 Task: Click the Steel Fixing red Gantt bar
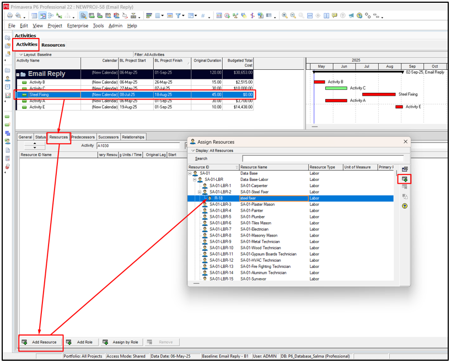pos(379,95)
